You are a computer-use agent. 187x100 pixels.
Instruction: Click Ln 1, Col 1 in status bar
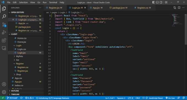click(x=110, y=98)
